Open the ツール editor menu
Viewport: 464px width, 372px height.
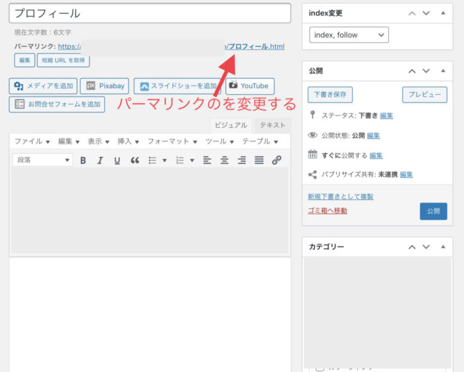pos(219,142)
